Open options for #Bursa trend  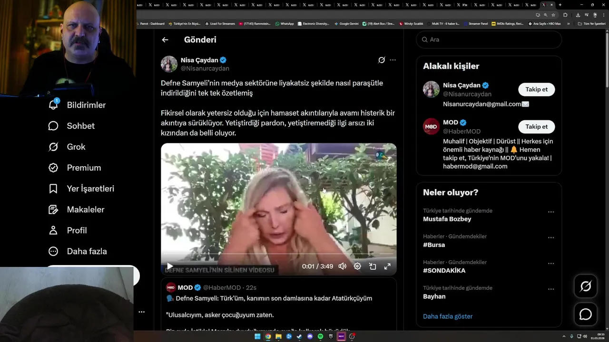click(551, 237)
